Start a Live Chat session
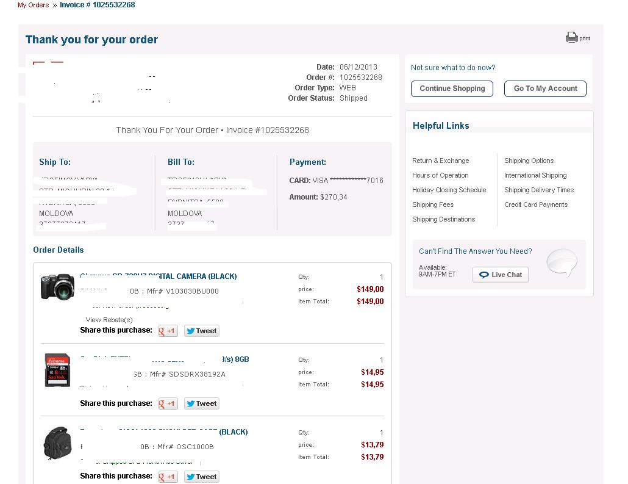Image resolution: width=628 pixels, height=484 pixels. (501, 275)
